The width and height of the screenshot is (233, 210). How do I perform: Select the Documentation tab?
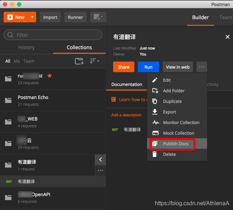pyautogui.click(x=127, y=84)
